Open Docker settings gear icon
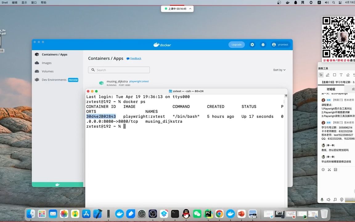The image size is (355, 222). 252,45
